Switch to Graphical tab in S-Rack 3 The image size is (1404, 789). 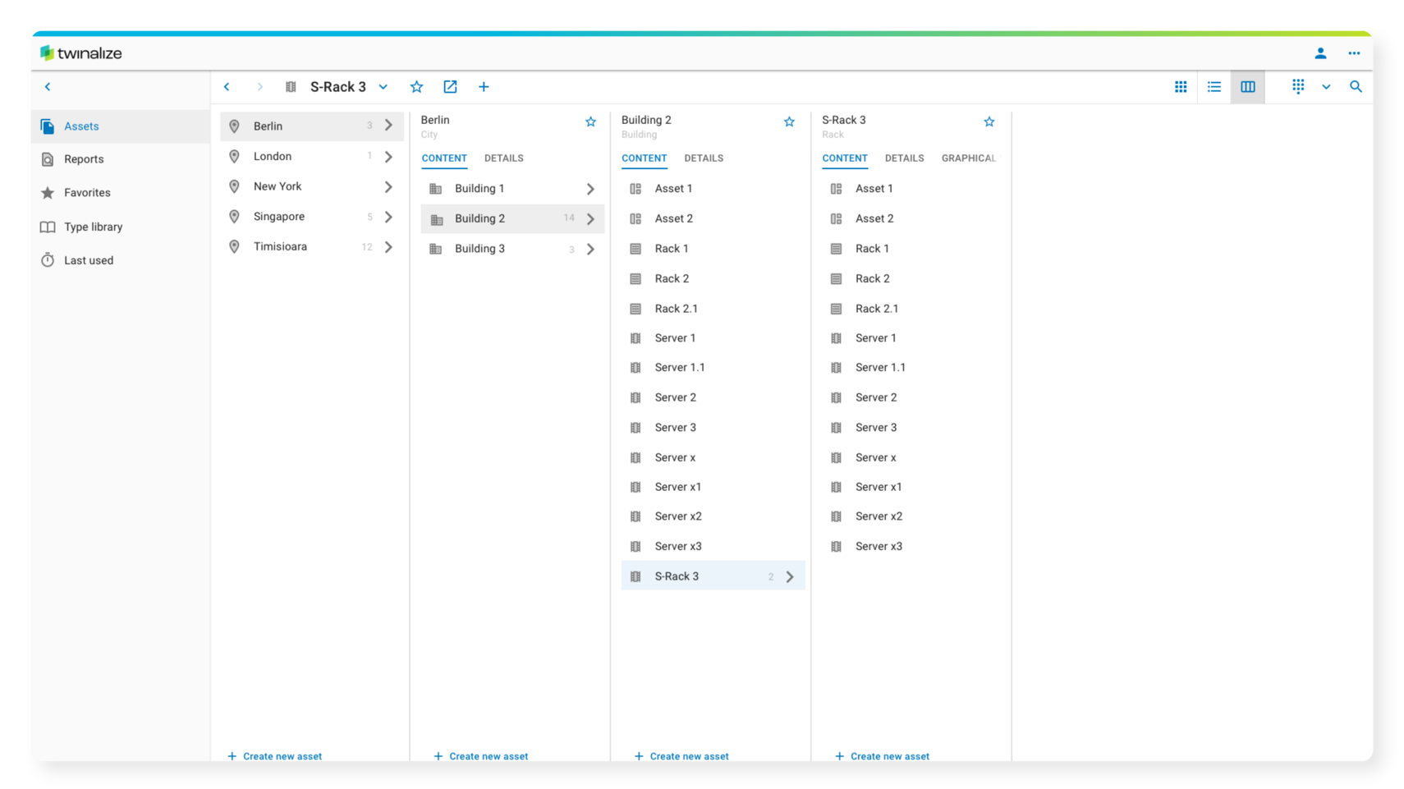(968, 158)
